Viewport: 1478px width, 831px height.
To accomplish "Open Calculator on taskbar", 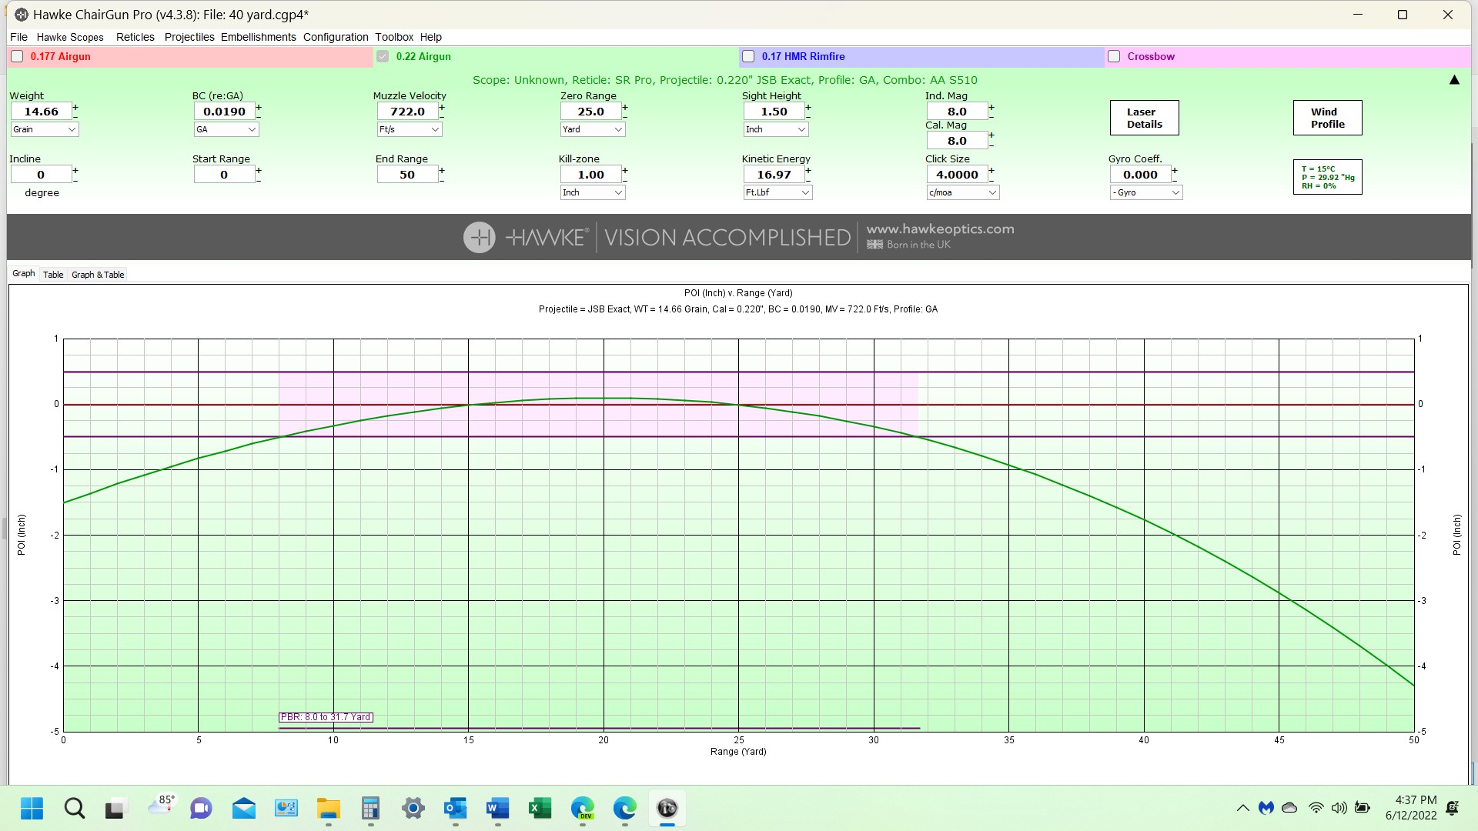I will pyautogui.click(x=370, y=808).
